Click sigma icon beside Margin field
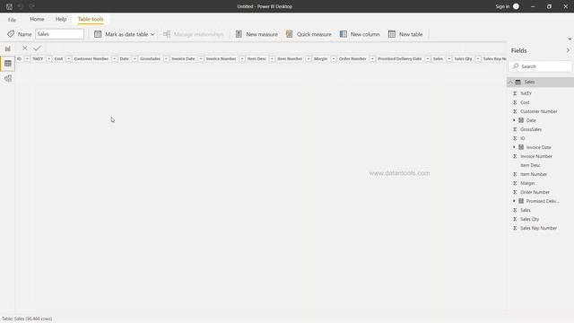This screenshot has width=574, height=323. [x=515, y=183]
